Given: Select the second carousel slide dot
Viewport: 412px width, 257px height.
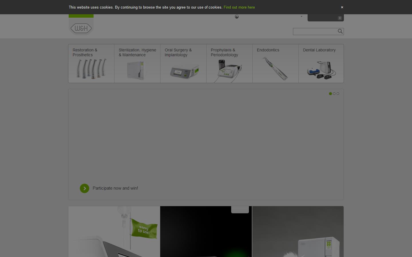Looking at the screenshot, I should [334, 94].
